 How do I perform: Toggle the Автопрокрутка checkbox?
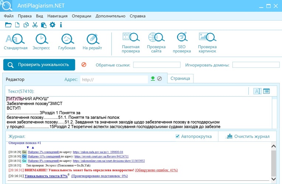177,136
